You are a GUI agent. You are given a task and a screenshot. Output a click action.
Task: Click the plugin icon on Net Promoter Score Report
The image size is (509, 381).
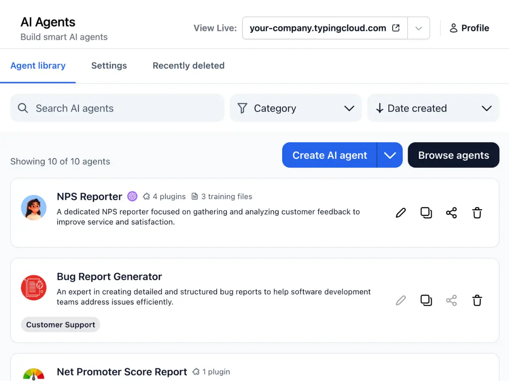196,372
